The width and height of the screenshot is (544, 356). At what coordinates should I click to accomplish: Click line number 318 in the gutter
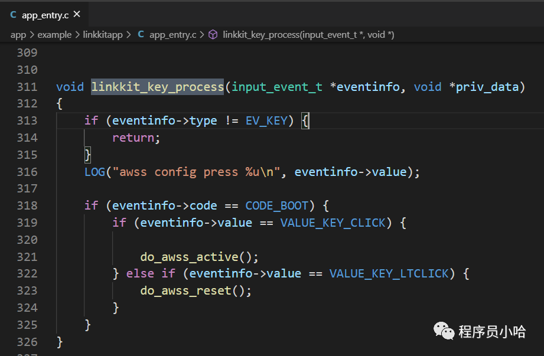27,205
